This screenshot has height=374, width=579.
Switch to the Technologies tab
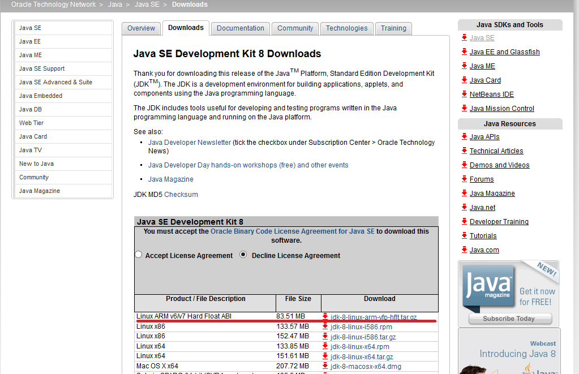[347, 28]
